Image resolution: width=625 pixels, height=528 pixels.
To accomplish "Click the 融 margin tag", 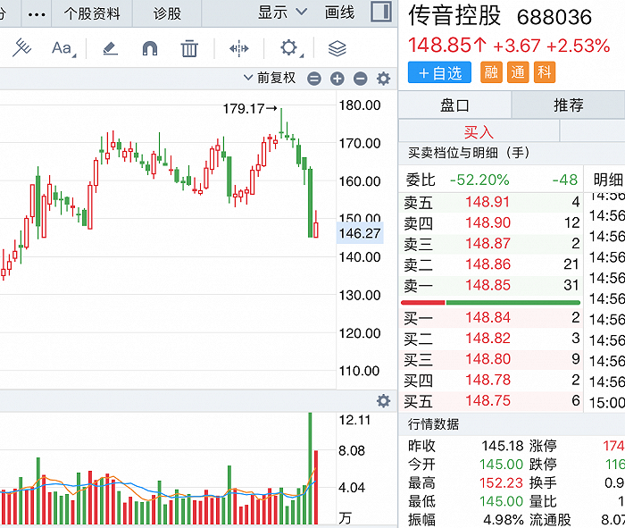I will coord(491,72).
